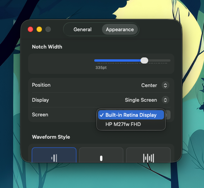204x188 pixels.
Task: Choose HP M27fw FHD screen option
Action: (131, 124)
